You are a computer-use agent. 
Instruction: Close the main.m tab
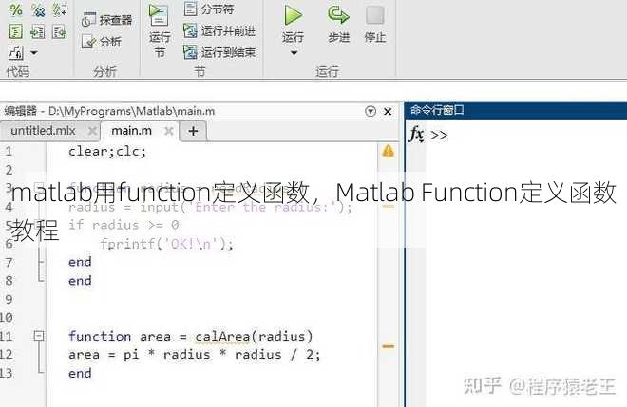(169, 131)
